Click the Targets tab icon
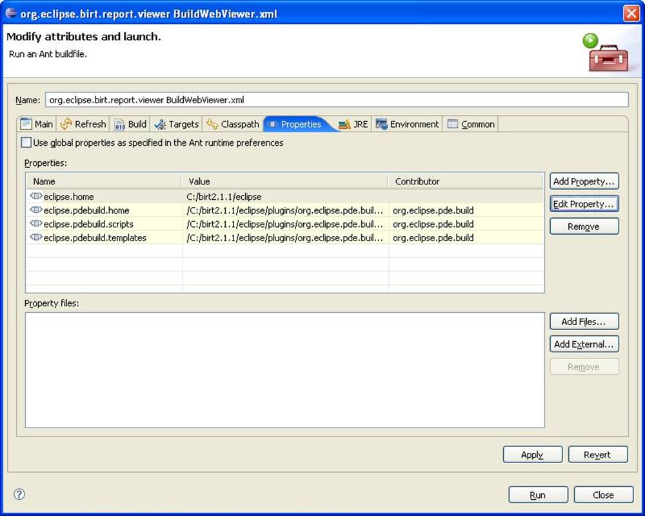The image size is (645, 516). pyautogui.click(x=160, y=124)
